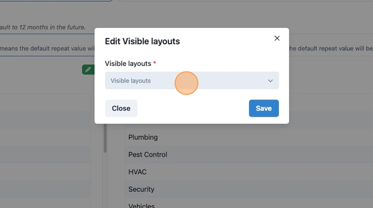Select the Pest Control list entry
The width and height of the screenshot is (373, 208).
click(148, 155)
